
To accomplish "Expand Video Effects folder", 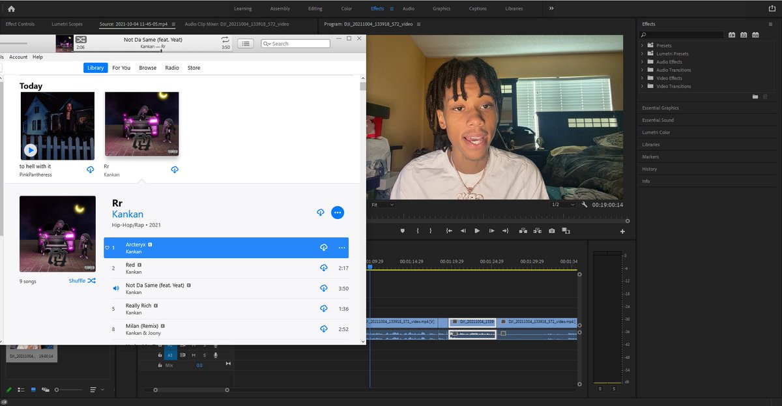I will tap(643, 78).
